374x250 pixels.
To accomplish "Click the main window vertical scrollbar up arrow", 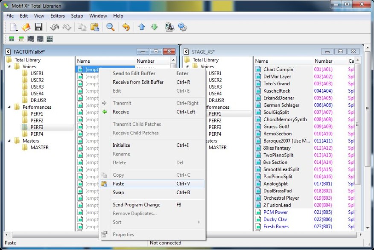I will [368, 48].
